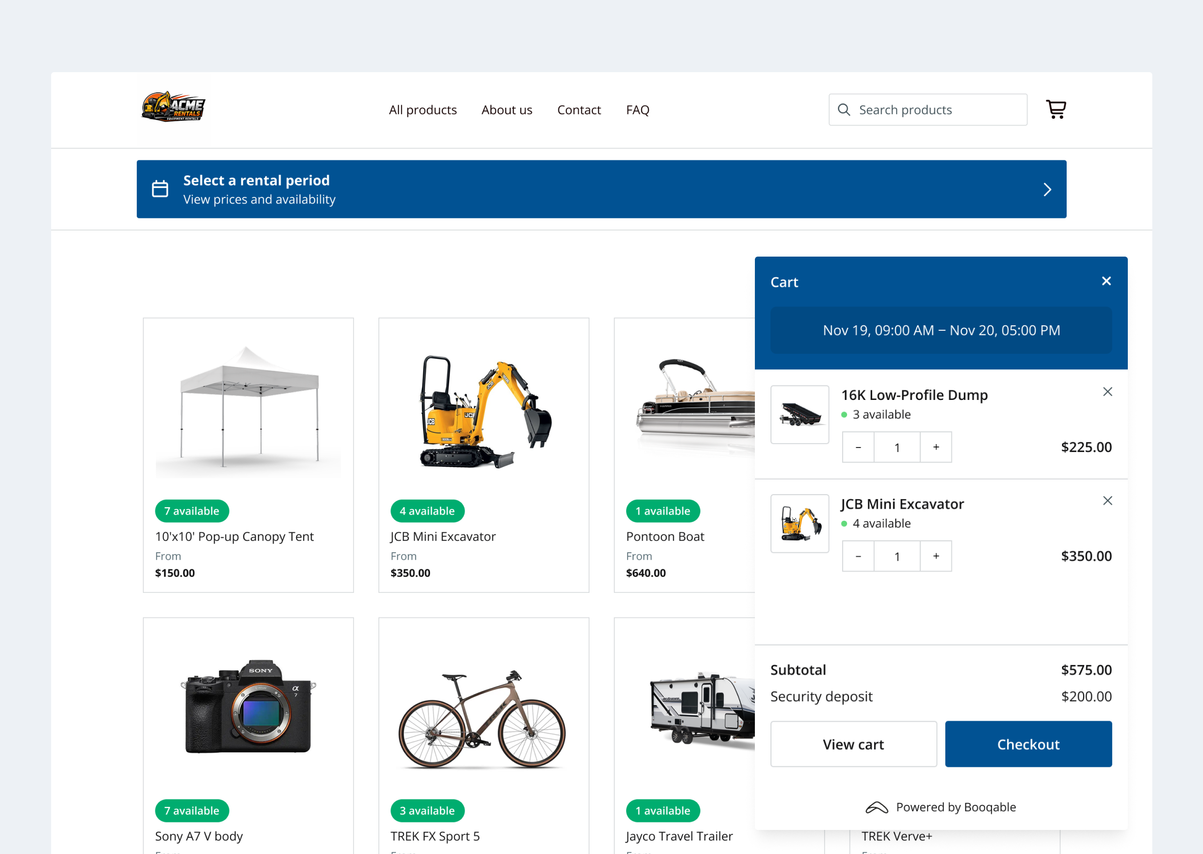The image size is (1203, 854).
Task: Open the All products menu item
Action: tap(423, 110)
